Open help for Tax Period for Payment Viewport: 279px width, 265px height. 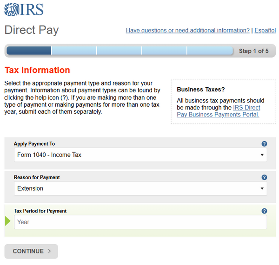point(264,211)
